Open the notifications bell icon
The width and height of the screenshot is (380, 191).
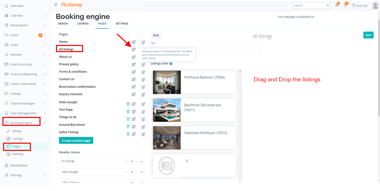pos(345,5)
